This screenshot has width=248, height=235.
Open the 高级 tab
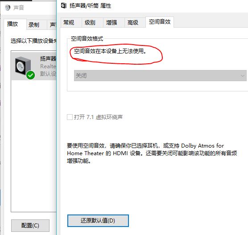point(133,23)
